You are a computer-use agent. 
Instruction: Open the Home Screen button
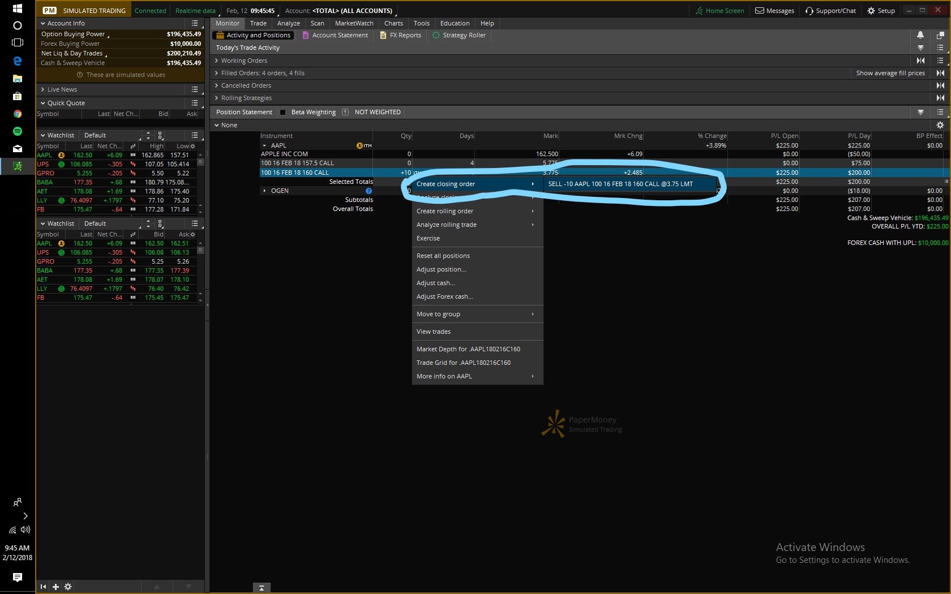pos(719,11)
